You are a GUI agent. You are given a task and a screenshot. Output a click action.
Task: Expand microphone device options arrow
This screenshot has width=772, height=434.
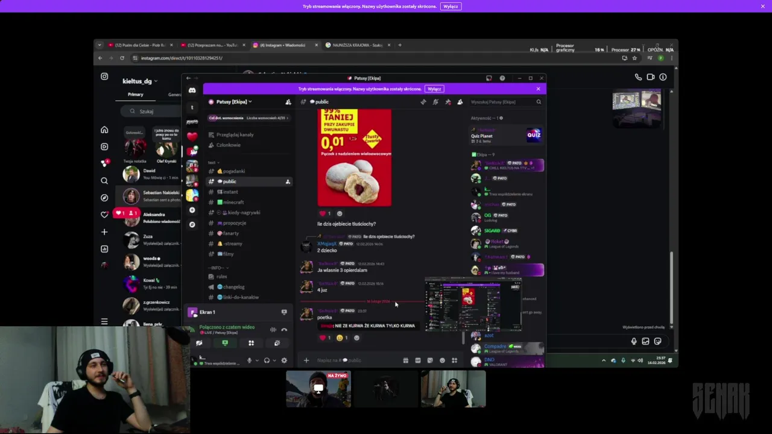[256, 360]
